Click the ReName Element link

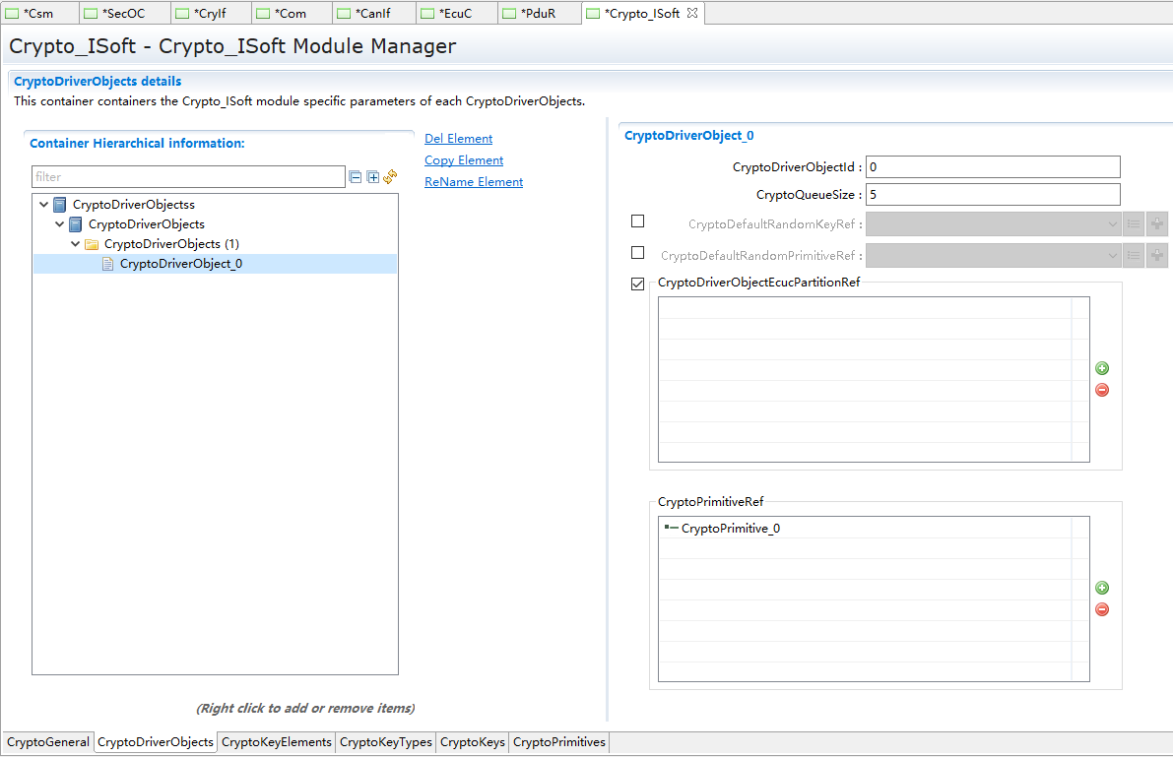[x=473, y=182]
